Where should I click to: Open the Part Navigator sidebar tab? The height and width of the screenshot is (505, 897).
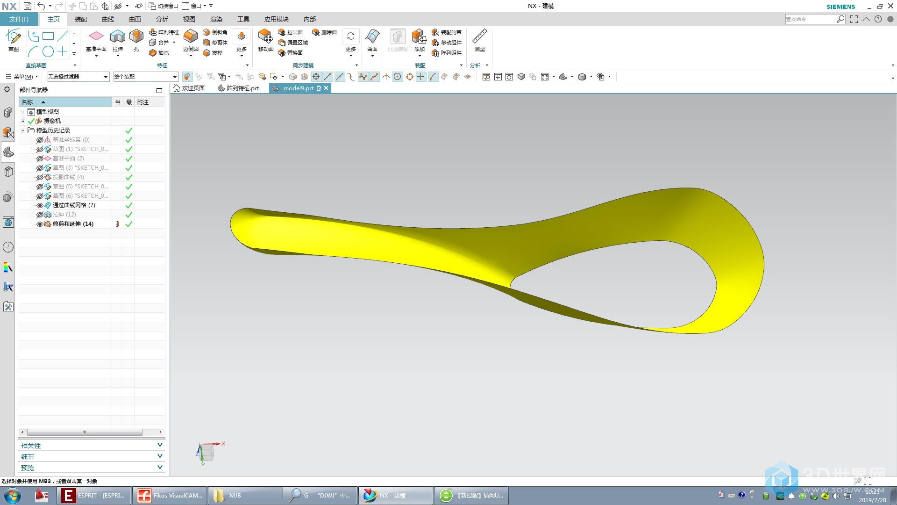(x=8, y=151)
